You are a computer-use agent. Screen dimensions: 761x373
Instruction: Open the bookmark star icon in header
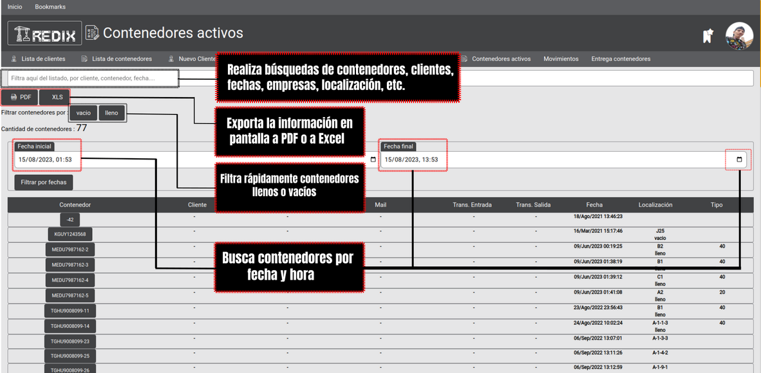708,36
